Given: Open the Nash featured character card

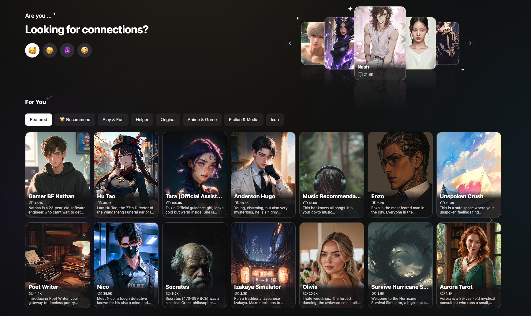Looking at the screenshot, I should click(x=380, y=43).
